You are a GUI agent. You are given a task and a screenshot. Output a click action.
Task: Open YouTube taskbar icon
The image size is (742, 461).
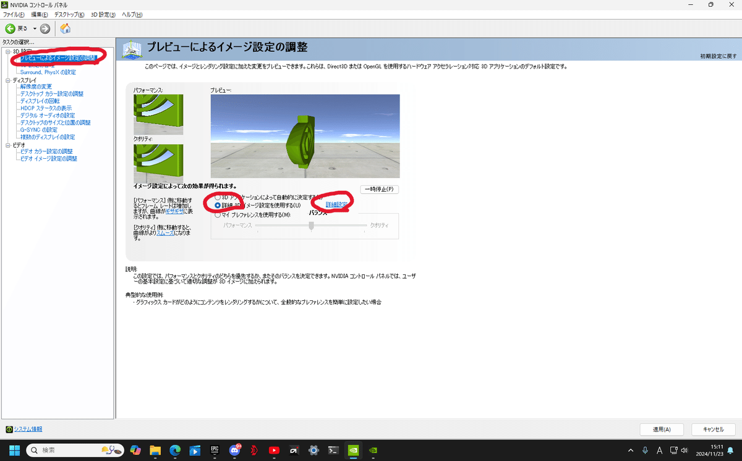[x=274, y=450]
